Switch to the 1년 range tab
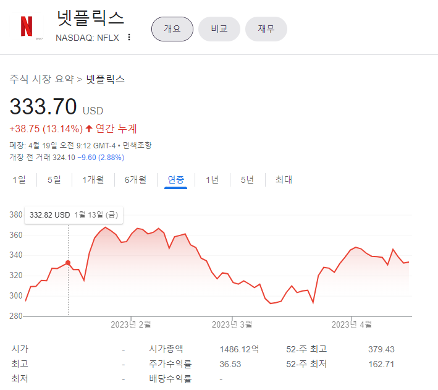Screen dimensions: 438x390 coord(213,179)
